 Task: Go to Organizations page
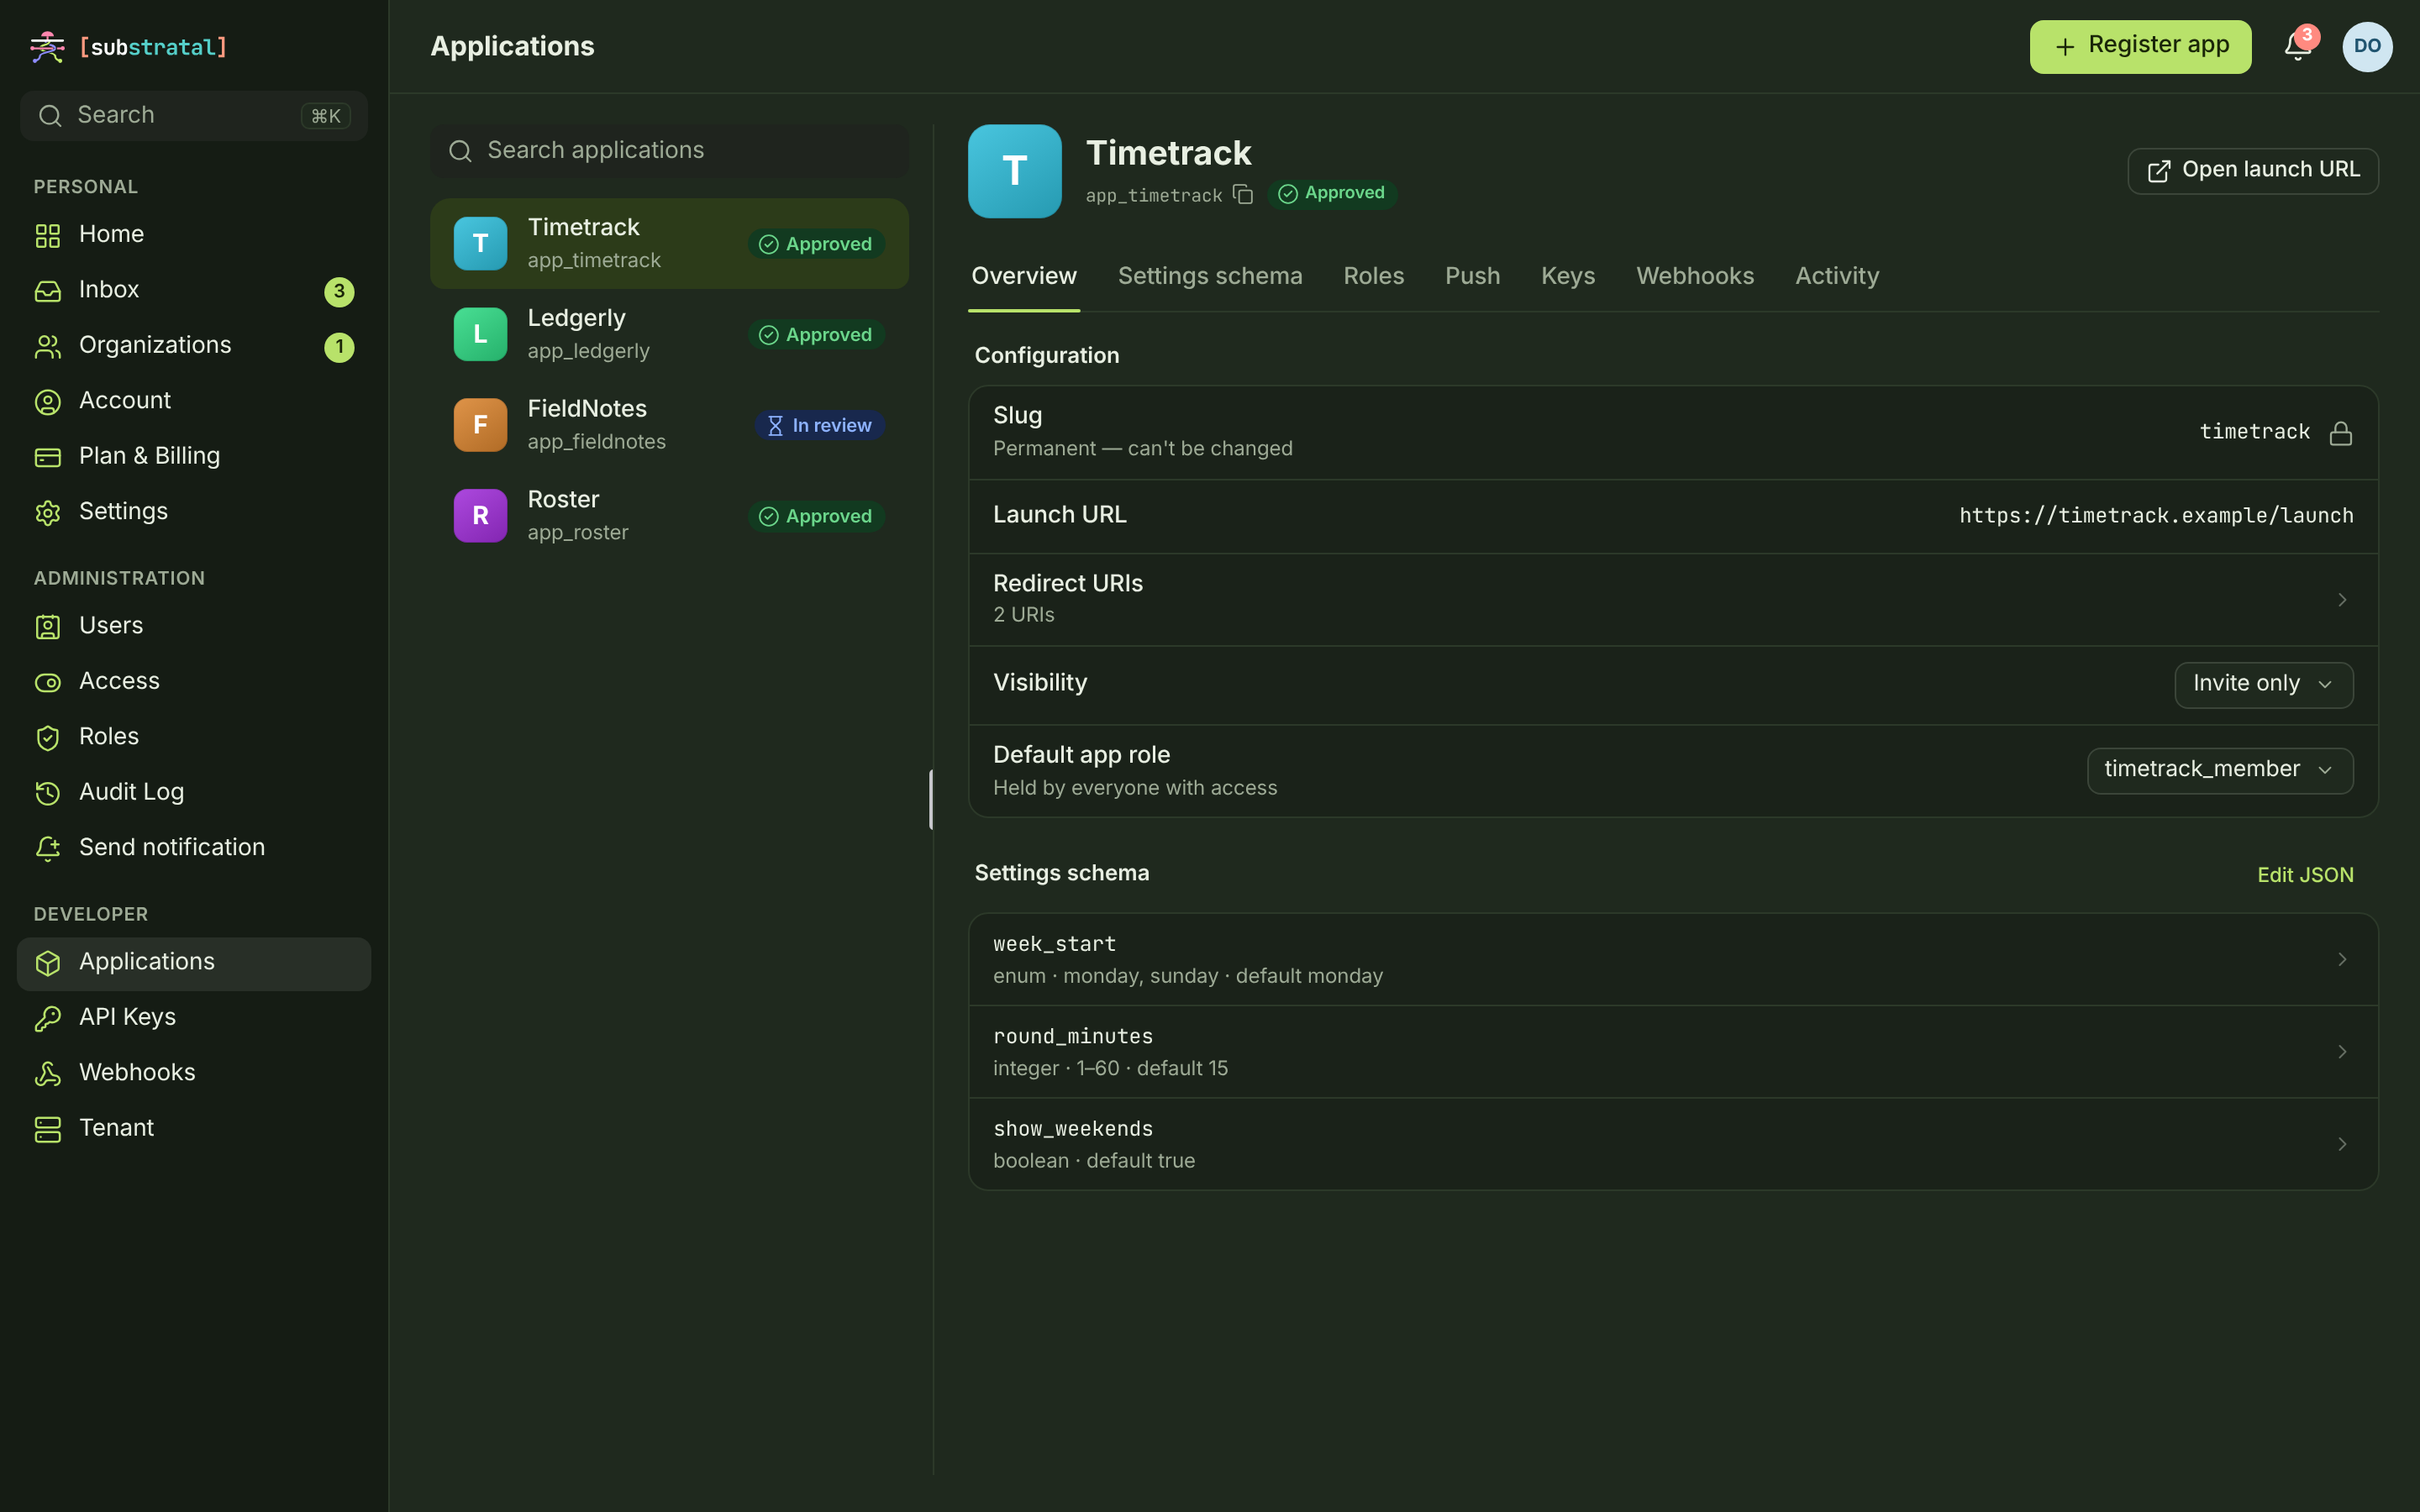[x=193, y=345]
